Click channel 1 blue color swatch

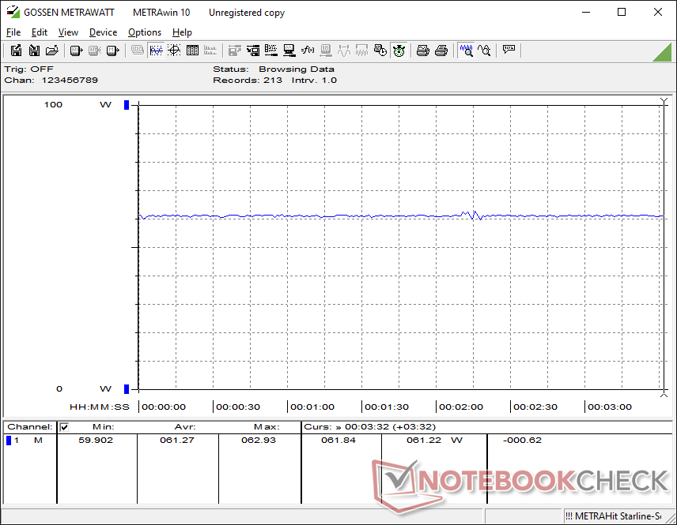(x=9, y=440)
